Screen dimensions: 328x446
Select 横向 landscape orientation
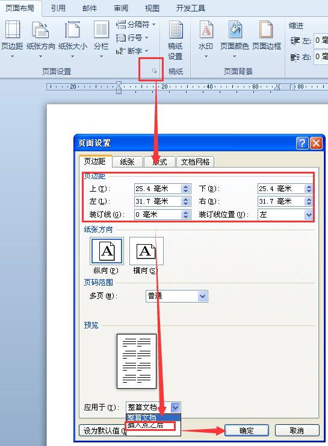pyautogui.click(x=146, y=251)
